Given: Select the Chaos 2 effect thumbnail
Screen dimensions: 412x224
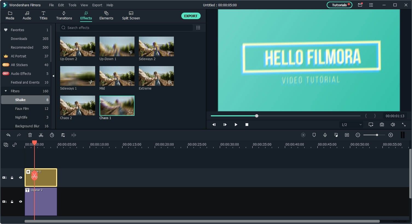Looking at the screenshot, I should (77, 105).
